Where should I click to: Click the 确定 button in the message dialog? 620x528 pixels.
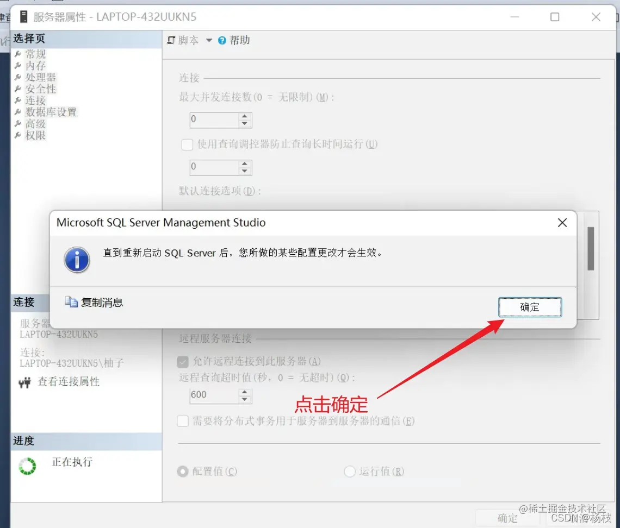(x=530, y=307)
